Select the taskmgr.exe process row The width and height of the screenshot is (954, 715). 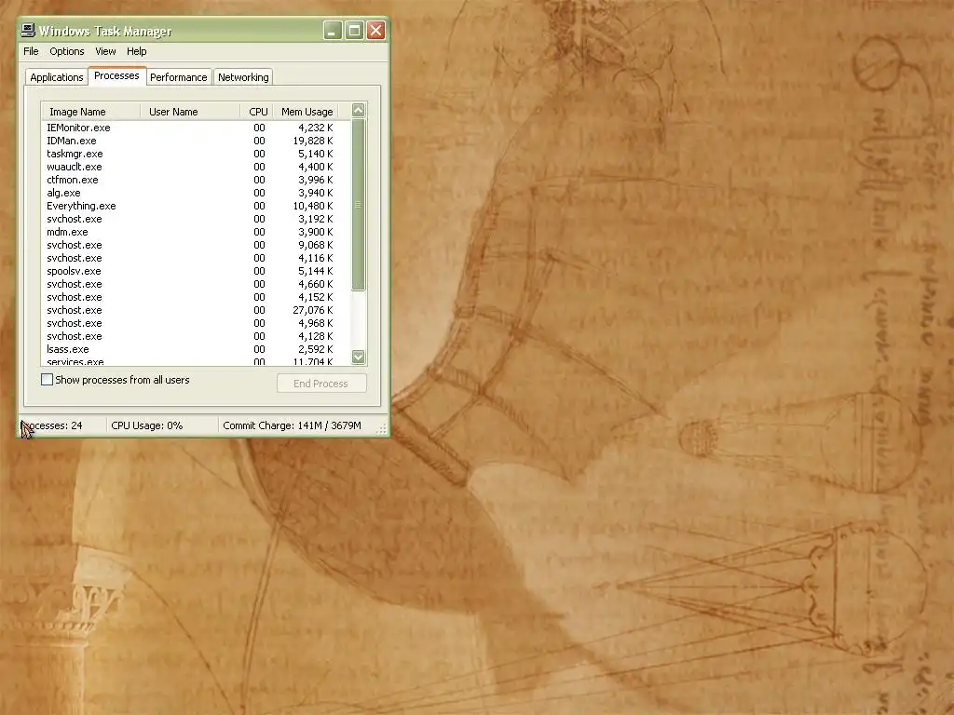point(196,154)
